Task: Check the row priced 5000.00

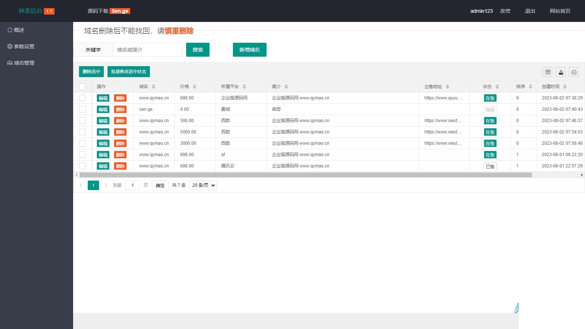Action: 82,132
